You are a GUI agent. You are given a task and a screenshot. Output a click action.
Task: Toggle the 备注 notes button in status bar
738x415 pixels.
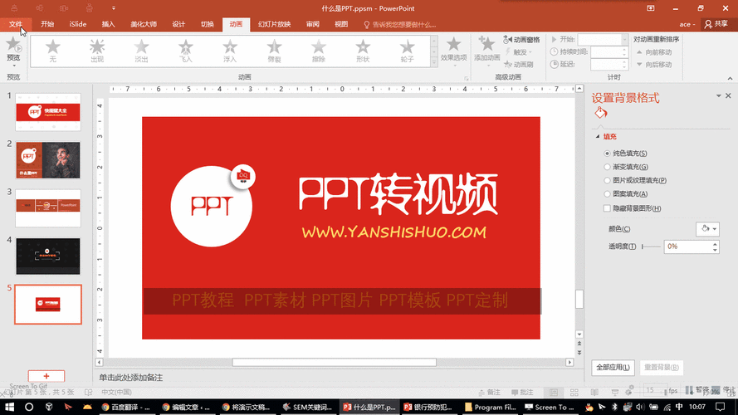tap(490, 392)
